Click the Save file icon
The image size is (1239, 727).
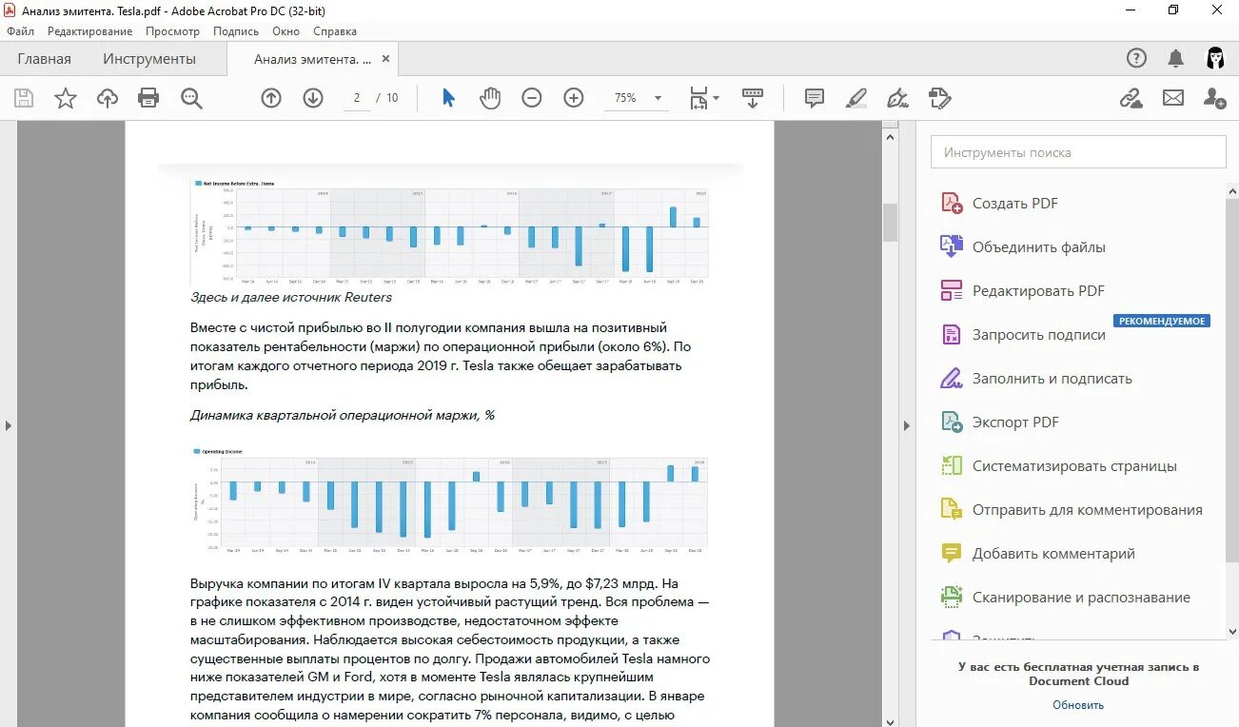[x=24, y=98]
